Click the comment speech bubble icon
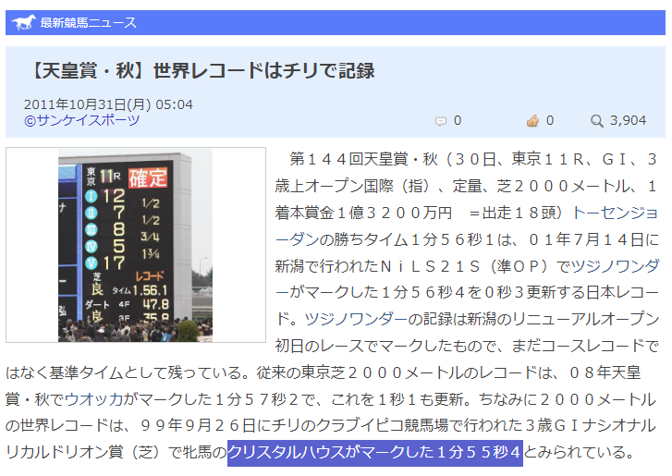This screenshot has height=476, width=672. pos(441,121)
